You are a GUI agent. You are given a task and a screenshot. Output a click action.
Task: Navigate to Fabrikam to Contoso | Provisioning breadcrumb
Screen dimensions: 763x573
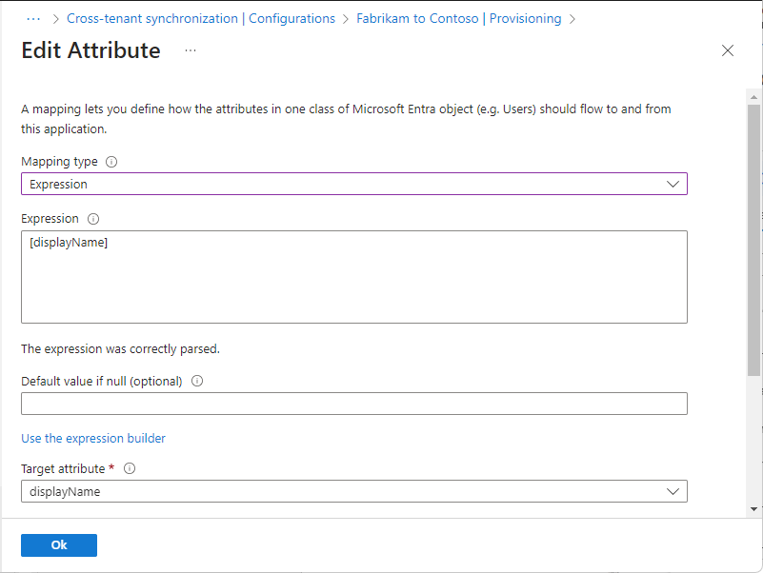pos(458,18)
